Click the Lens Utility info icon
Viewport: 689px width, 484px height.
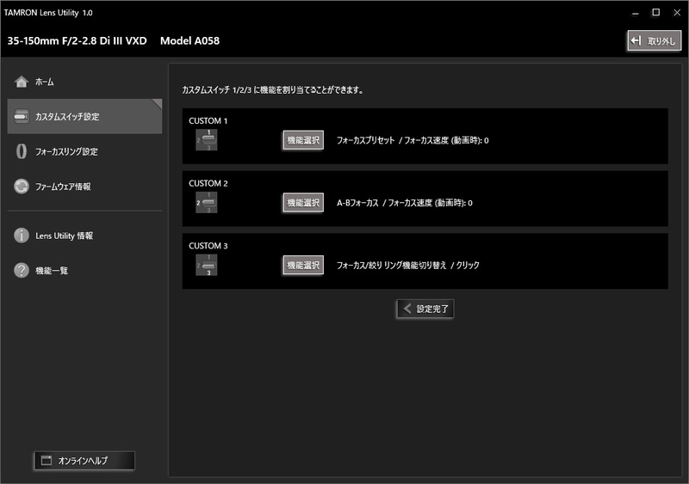coord(21,236)
